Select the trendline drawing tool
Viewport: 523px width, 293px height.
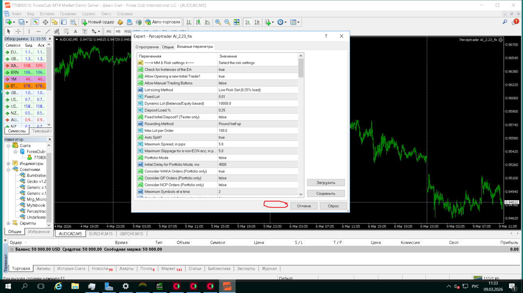(47, 32)
